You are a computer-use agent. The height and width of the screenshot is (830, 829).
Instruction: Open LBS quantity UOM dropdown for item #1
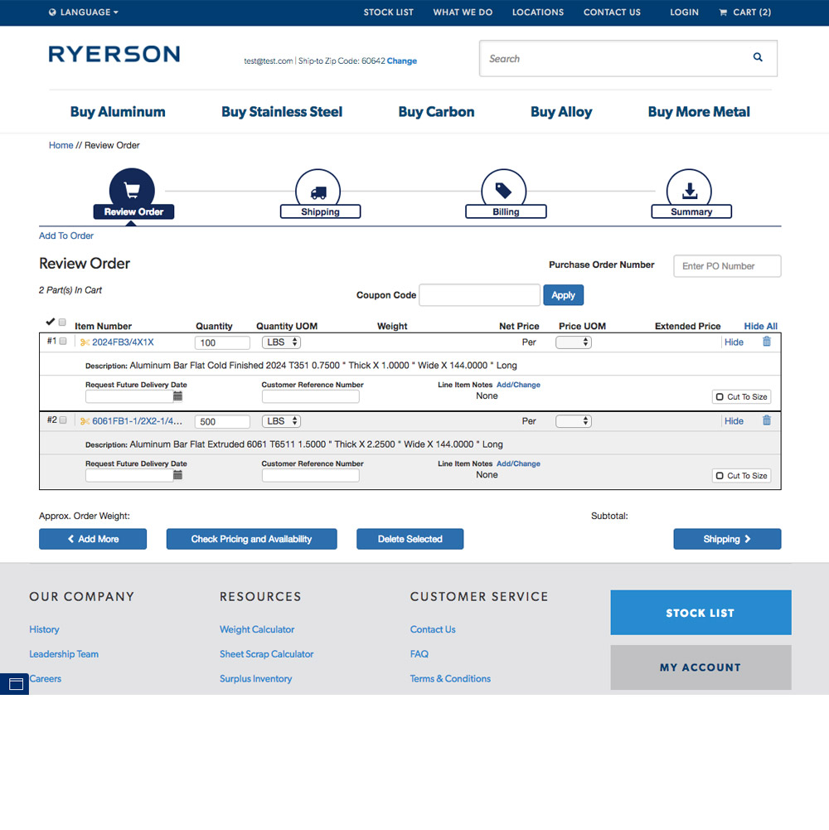click(281, 342)
